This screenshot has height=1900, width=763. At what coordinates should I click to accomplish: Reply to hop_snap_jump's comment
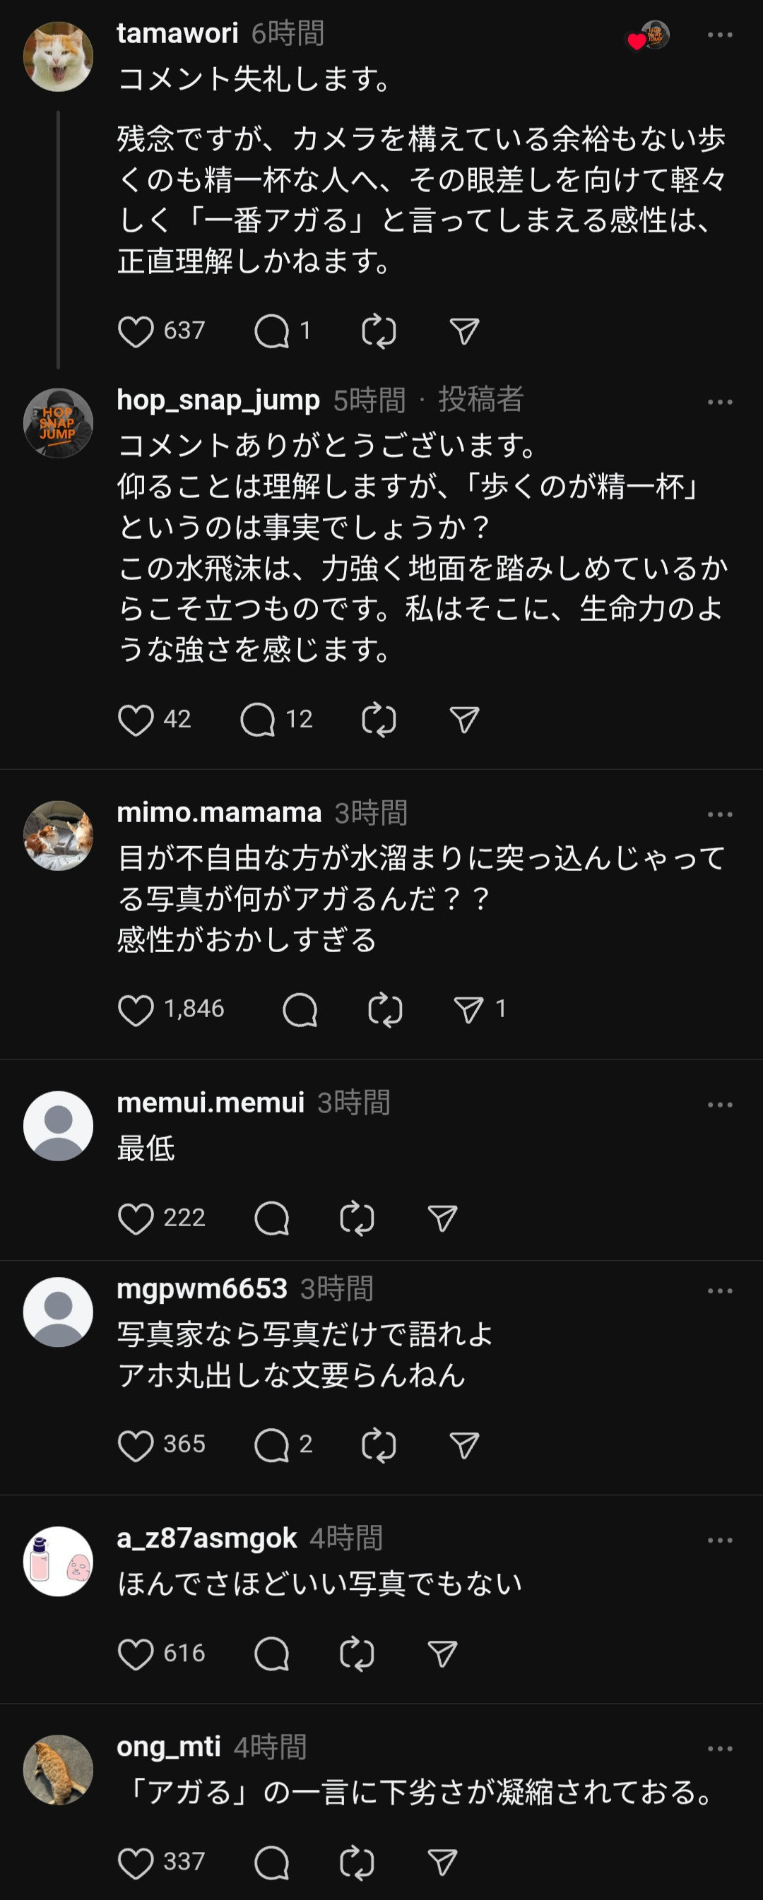point(258,720)
